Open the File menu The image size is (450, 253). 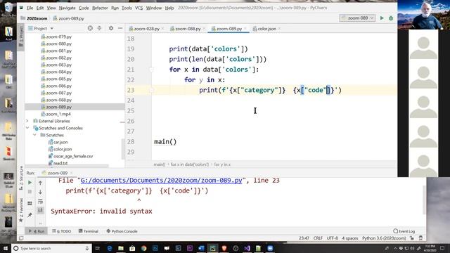(x=30, y=8)
